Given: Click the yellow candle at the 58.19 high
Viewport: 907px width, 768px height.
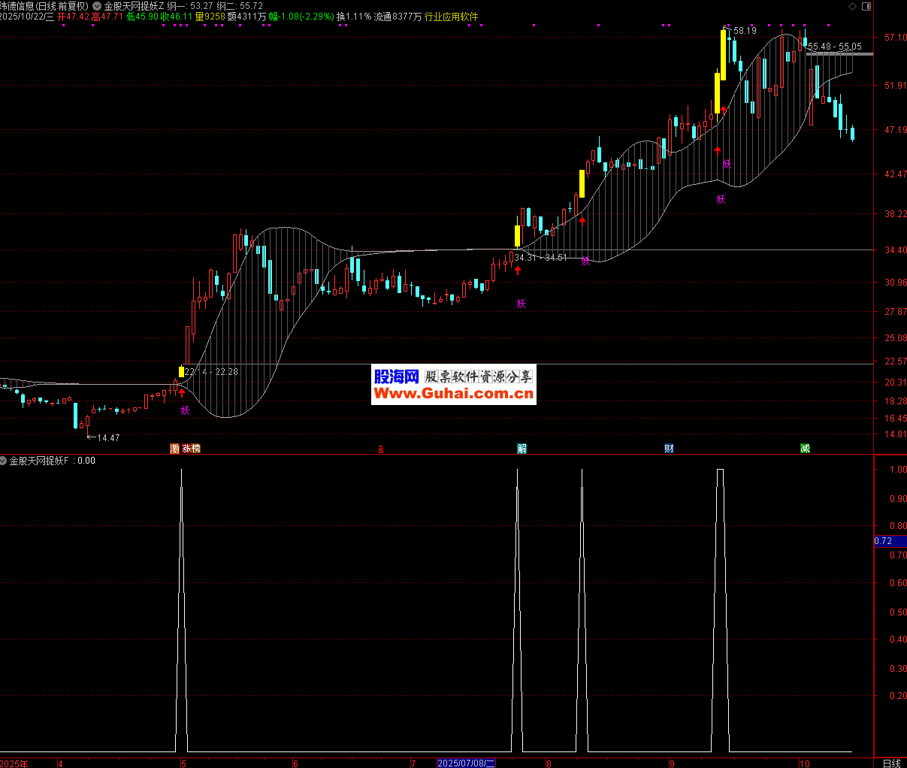Looking at the screenshot, I should coord(723,54).
